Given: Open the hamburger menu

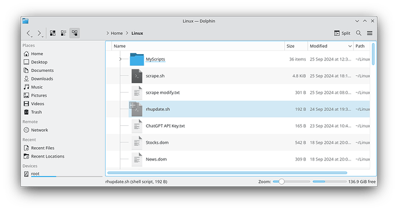Looking at the screenshot, I should tap(370, 33).
